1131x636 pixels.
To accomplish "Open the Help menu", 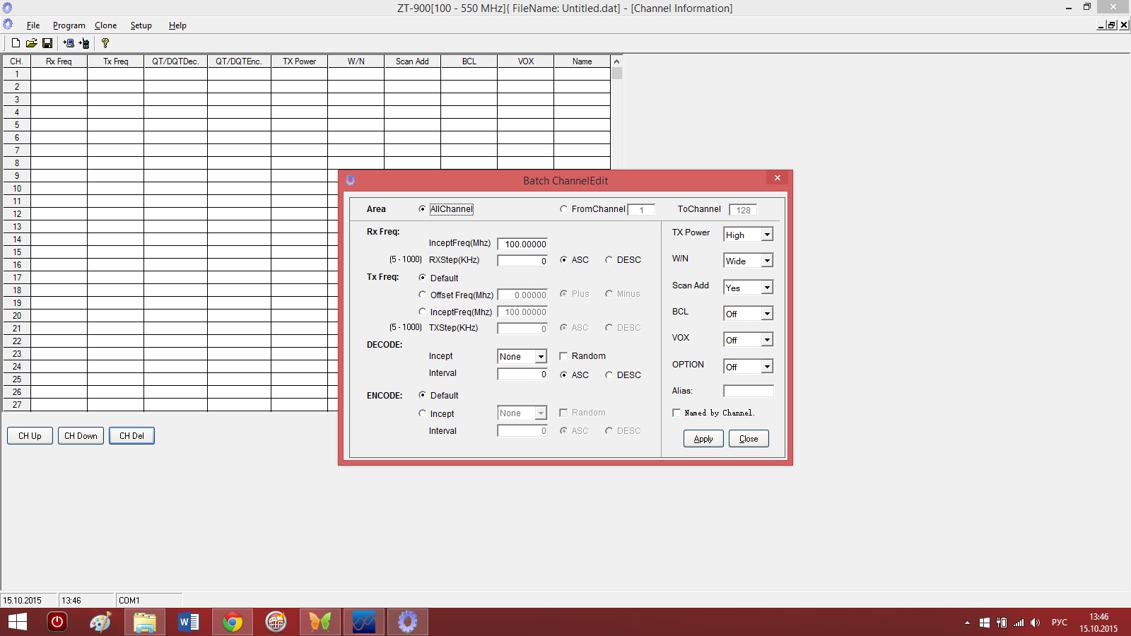I will tap(177, 25).
